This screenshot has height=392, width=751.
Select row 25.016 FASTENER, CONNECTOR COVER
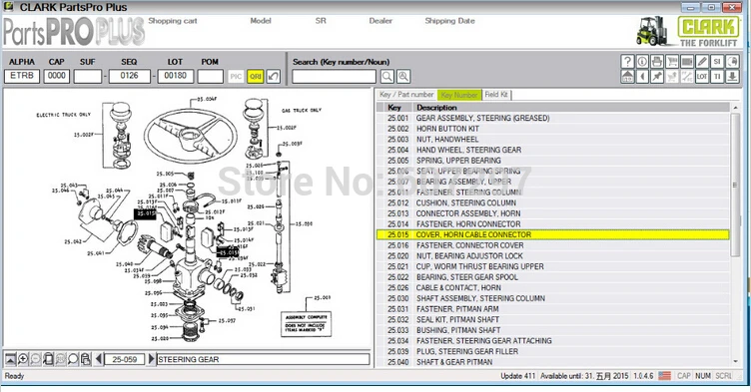coord(552,245)
